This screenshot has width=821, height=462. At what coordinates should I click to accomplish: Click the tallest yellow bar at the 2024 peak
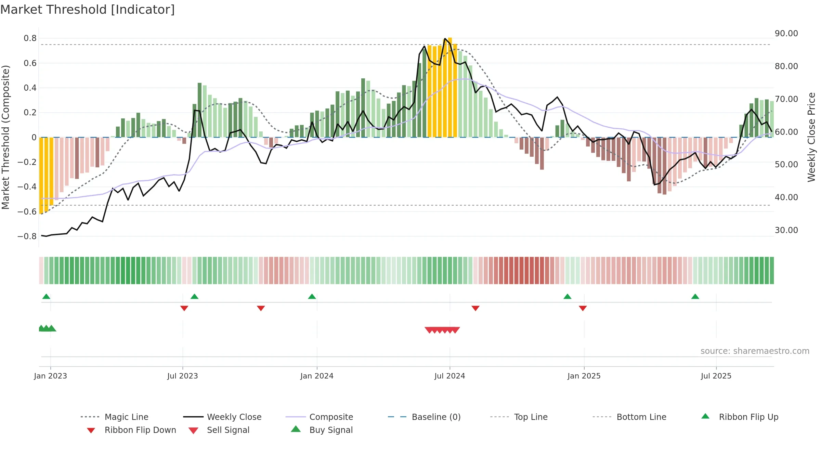450,87
